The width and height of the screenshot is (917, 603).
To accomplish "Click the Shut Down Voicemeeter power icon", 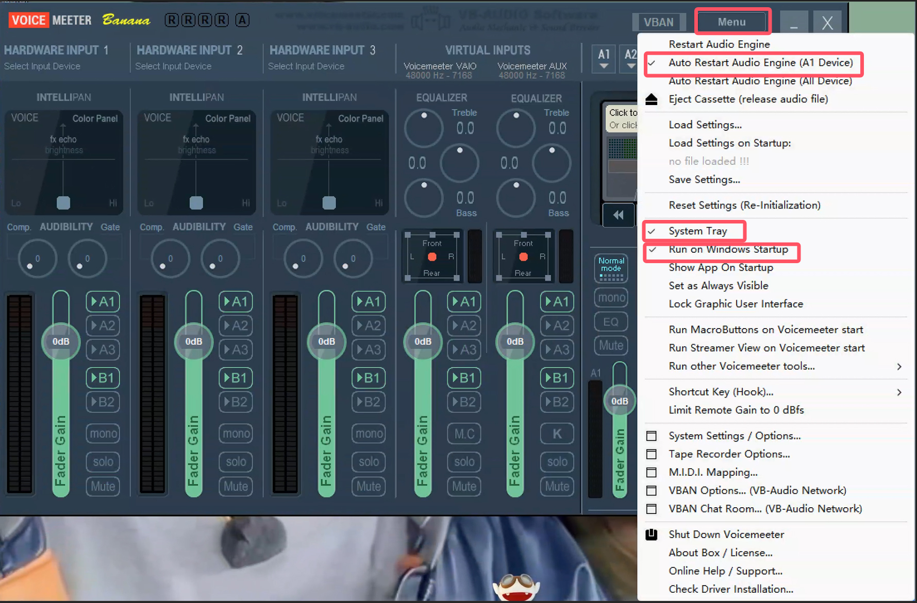I will pos(652,535).
